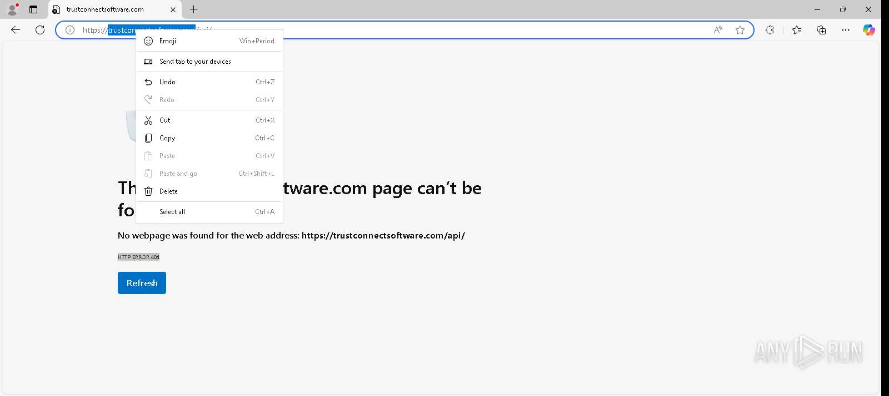Choose Emoji from the context menu
Image resolution: width=889 pixels, height=396 pixels.
(x=209, y=41)
